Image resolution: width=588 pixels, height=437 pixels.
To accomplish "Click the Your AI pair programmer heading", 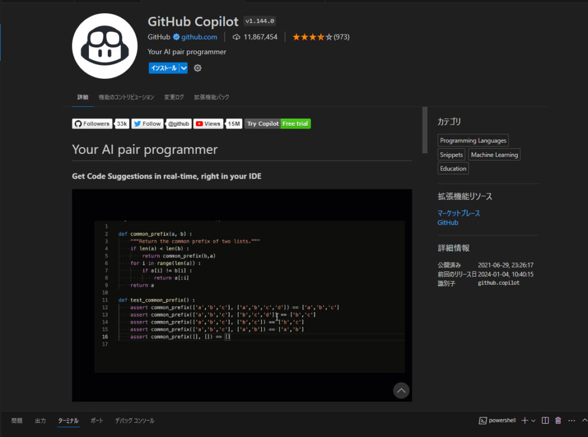I will (145, 149).
